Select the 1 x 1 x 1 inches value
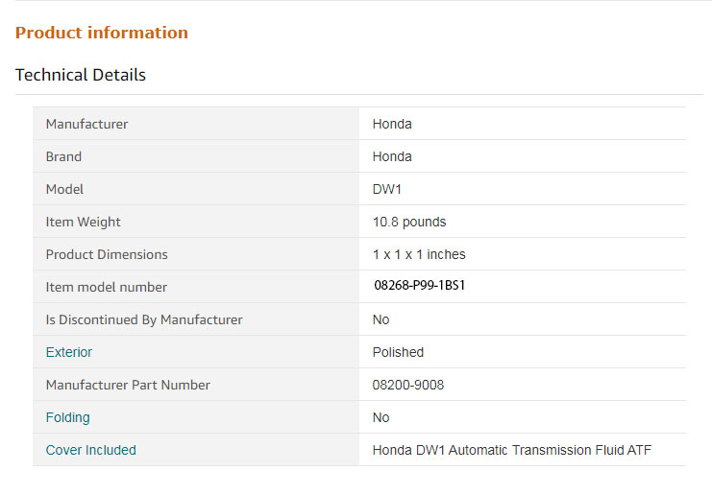Viewport: 712px width, 495px height. [x=419, y=254]
